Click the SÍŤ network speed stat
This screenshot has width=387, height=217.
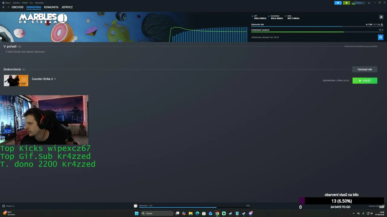tap(259, 17)
